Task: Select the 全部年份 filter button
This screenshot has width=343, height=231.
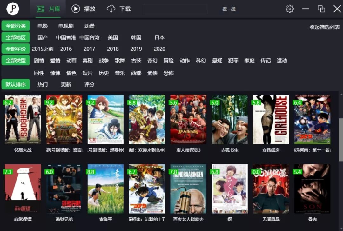Action: [16, 49]
